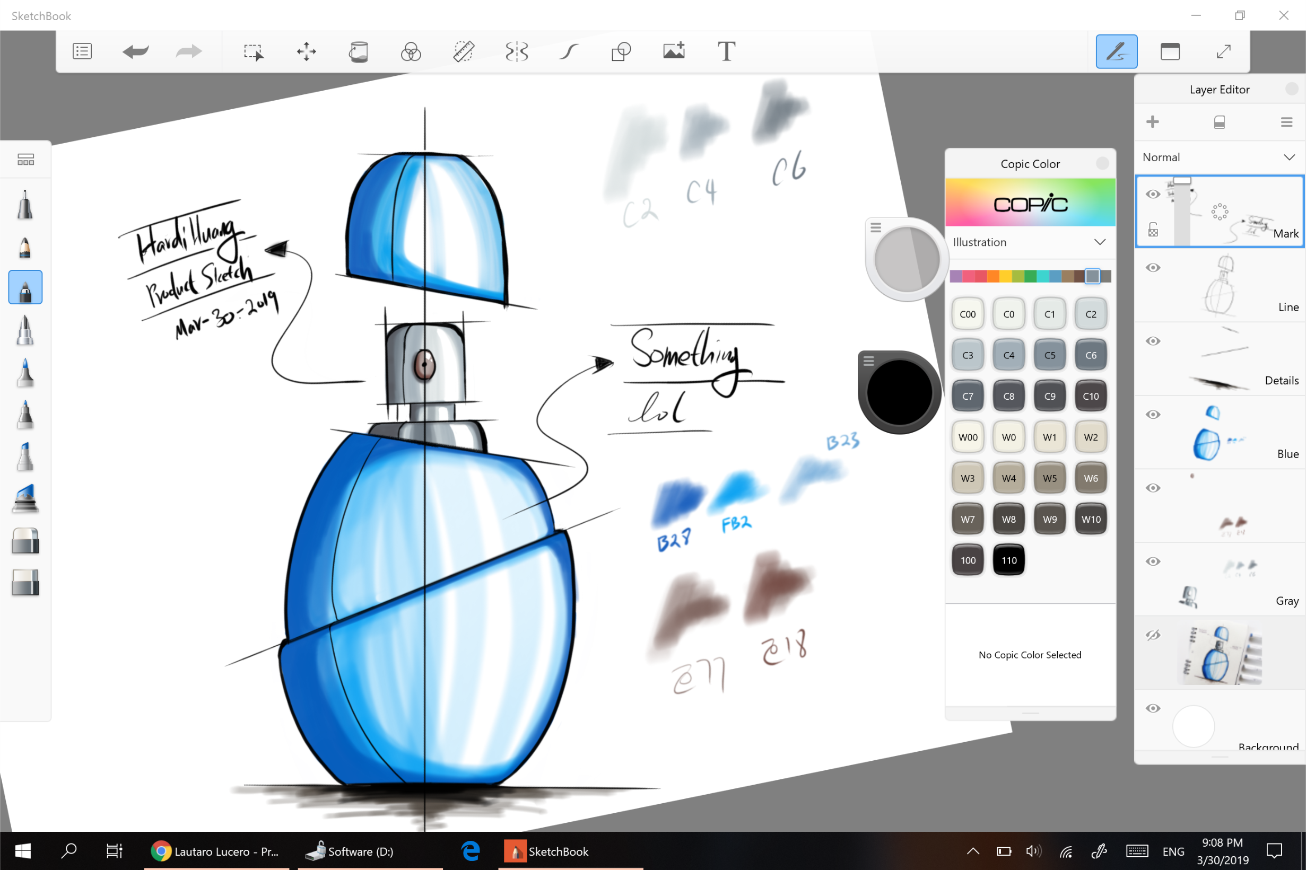Click the black color puck

click(x=899, y=393)
